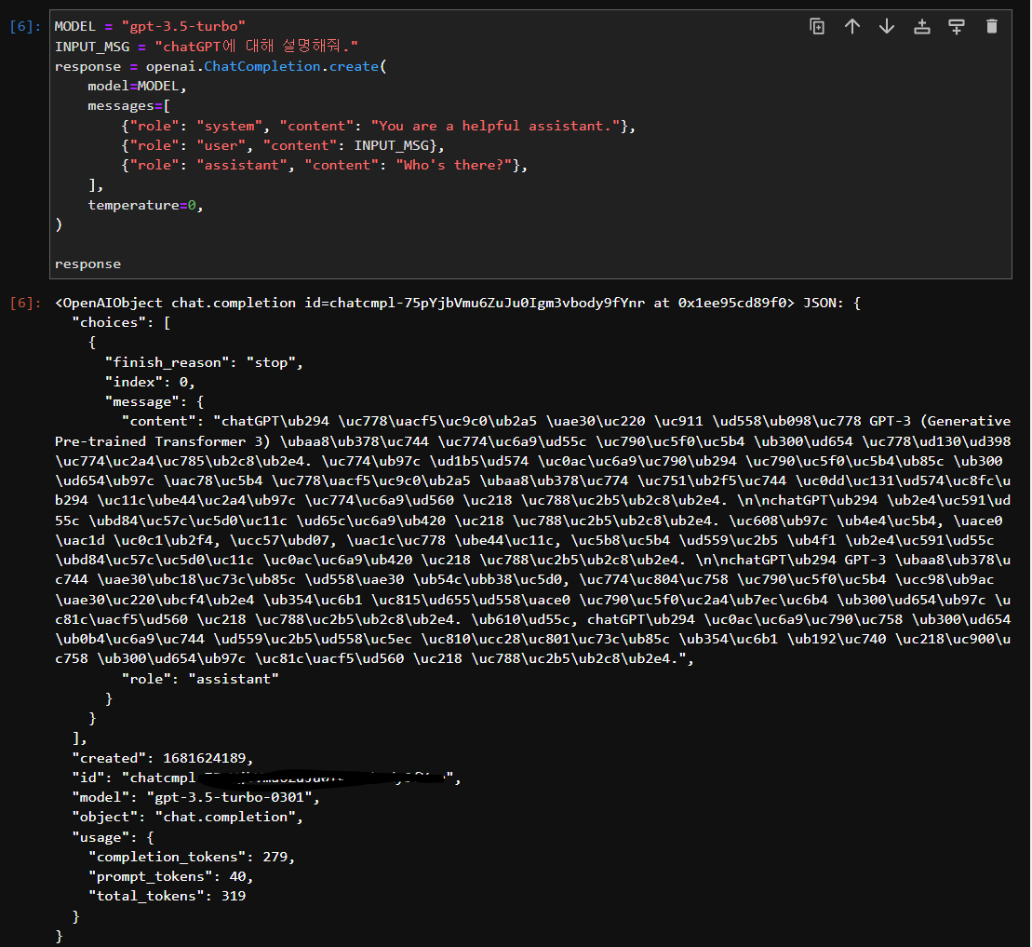Click the "content": "chatGPT\ub294 output line
1032x947 pixels.
click(566, 422)
